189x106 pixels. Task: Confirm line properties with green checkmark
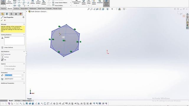point(2,20)
